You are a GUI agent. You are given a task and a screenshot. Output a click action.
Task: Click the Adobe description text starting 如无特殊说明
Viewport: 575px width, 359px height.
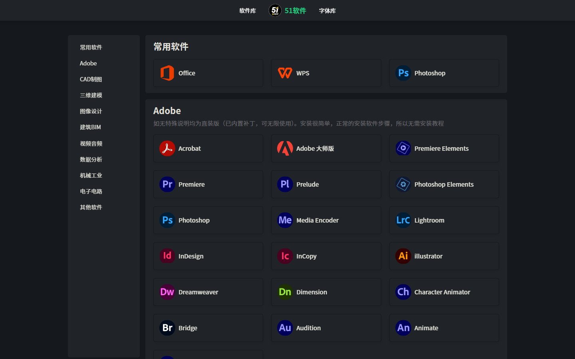(299, 124)
